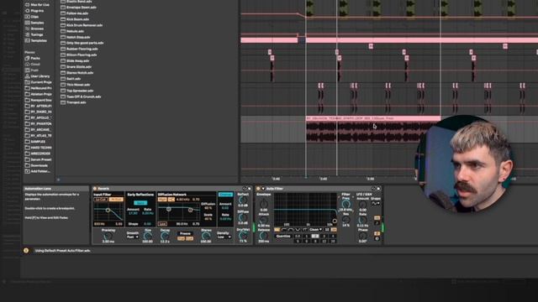Select LFO note sync rate mode icon

(x=377, y=223)
